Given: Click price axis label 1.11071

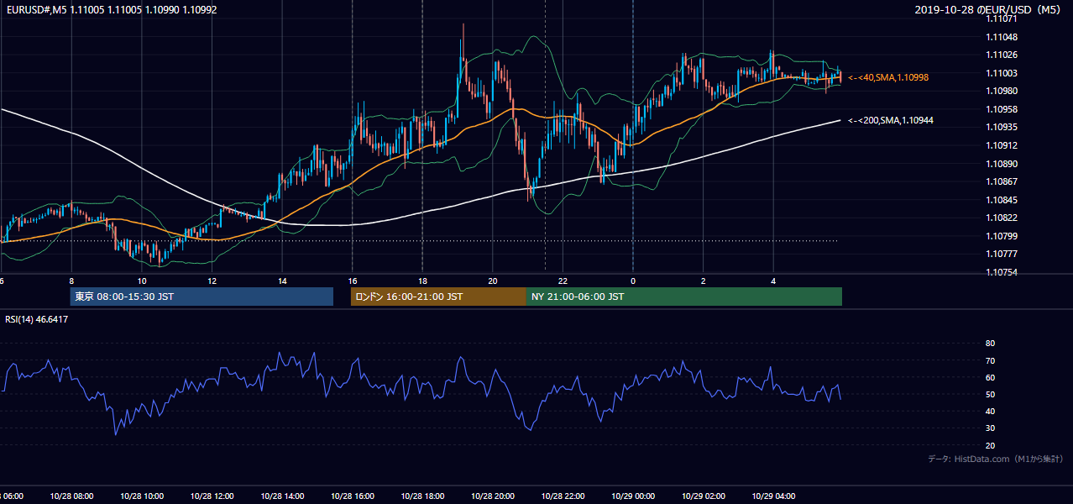Looking at the screenshot, I should click(1002, 18).
